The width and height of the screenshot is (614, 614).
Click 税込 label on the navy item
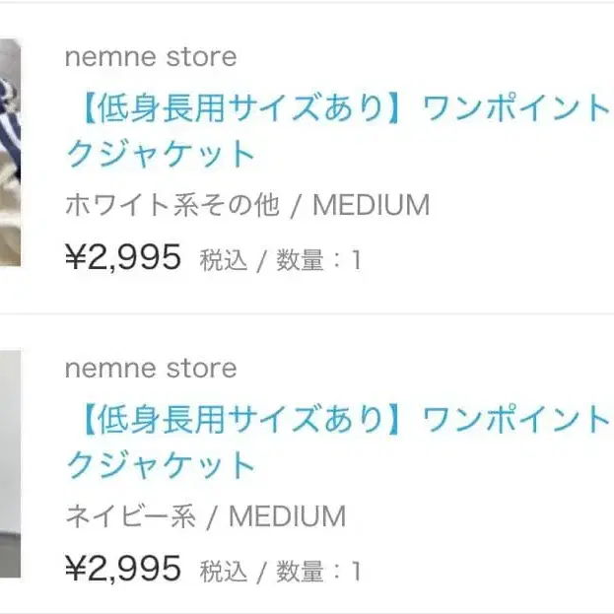224,570
